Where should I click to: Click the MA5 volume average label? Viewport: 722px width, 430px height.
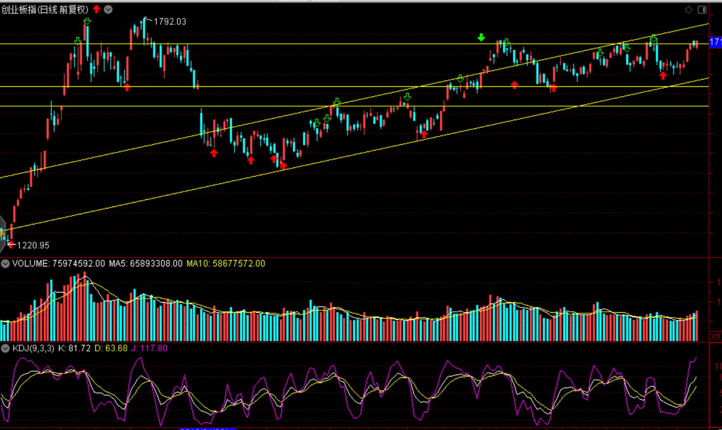[x=145, y=264]
